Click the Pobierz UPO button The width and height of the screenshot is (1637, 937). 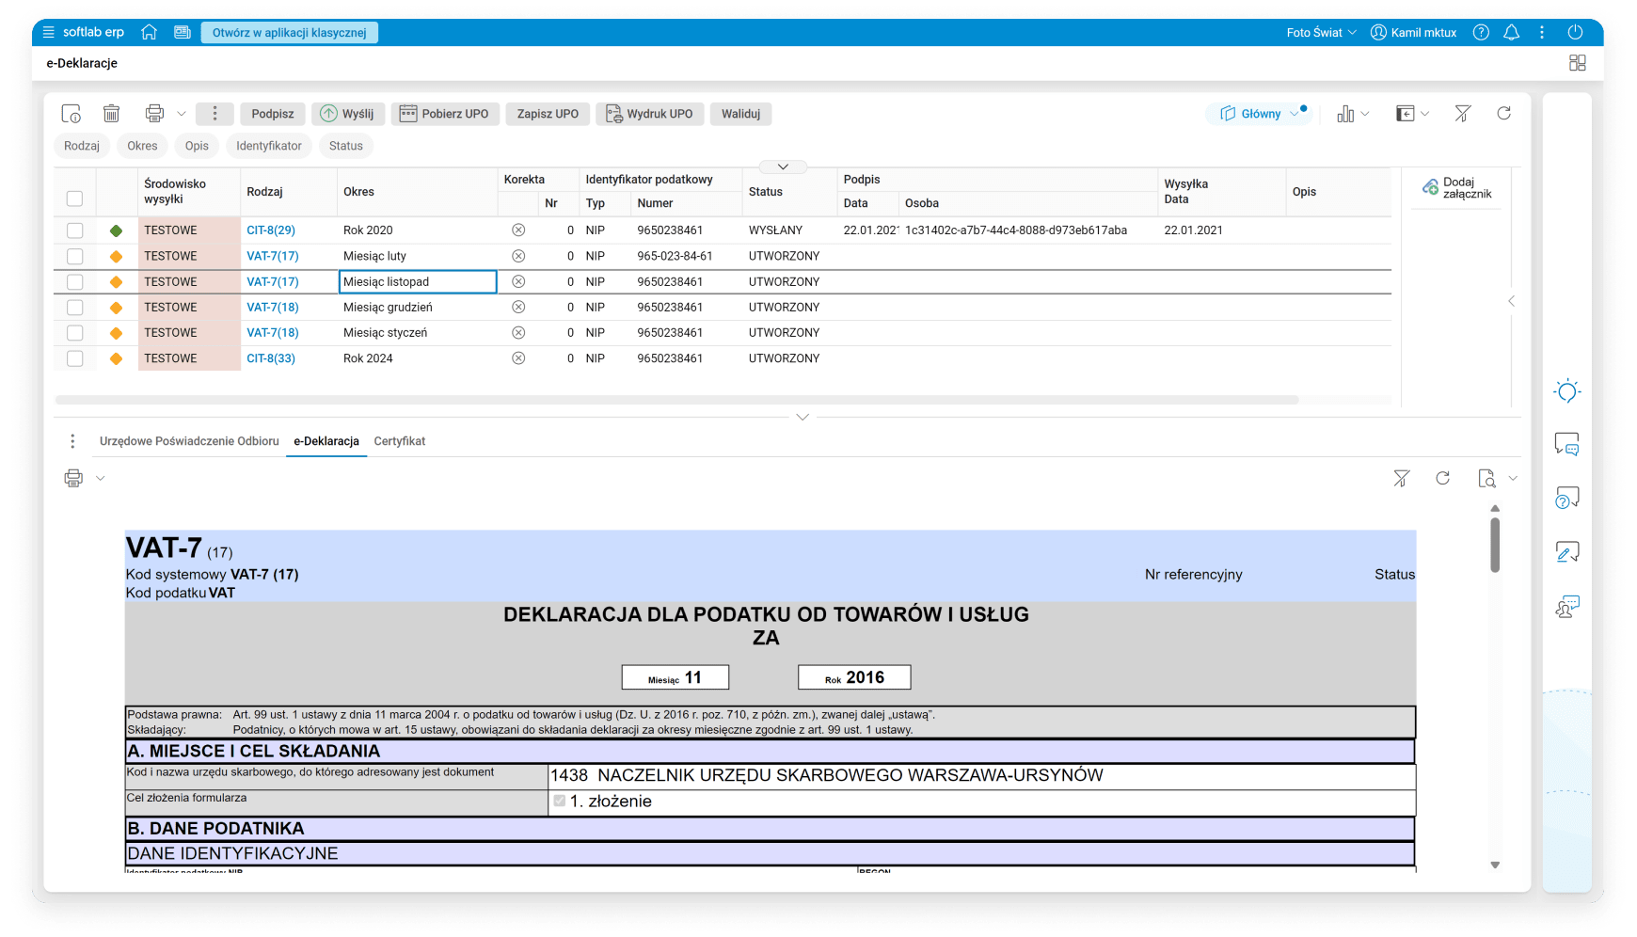pos(444,114)
